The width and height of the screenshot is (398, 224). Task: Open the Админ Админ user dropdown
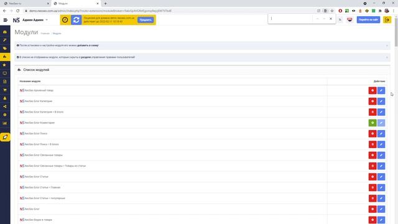[x=35, y=20]
